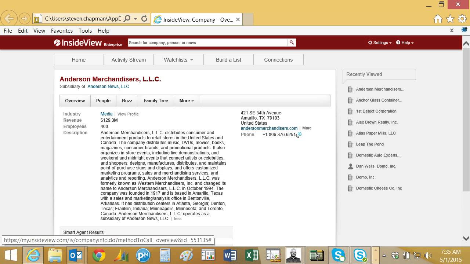
Task: Click the volume speaker tray icon
Action: tap(428, 256)
